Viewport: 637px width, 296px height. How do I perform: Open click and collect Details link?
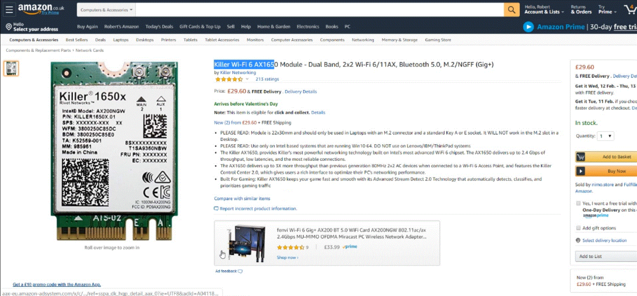click(318, 113)
